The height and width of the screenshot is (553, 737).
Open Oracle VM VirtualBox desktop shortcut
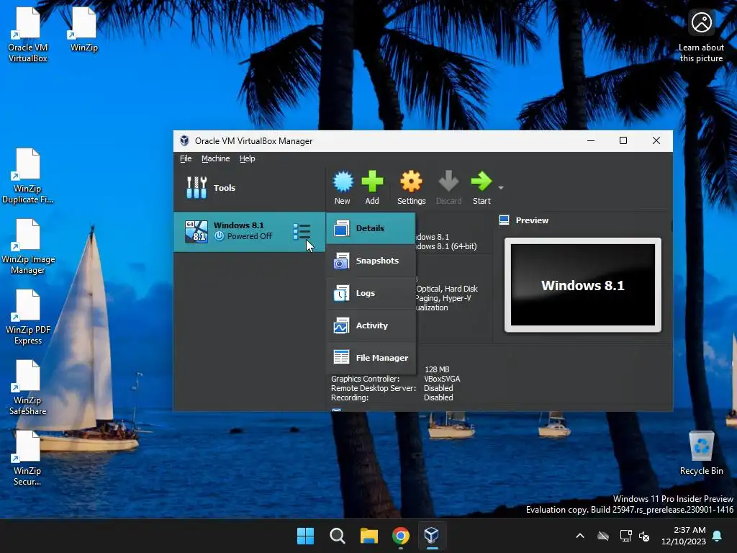28,34
